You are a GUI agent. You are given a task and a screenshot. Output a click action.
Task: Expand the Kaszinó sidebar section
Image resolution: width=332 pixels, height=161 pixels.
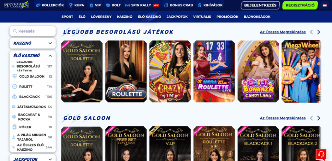tap(33, 43)
